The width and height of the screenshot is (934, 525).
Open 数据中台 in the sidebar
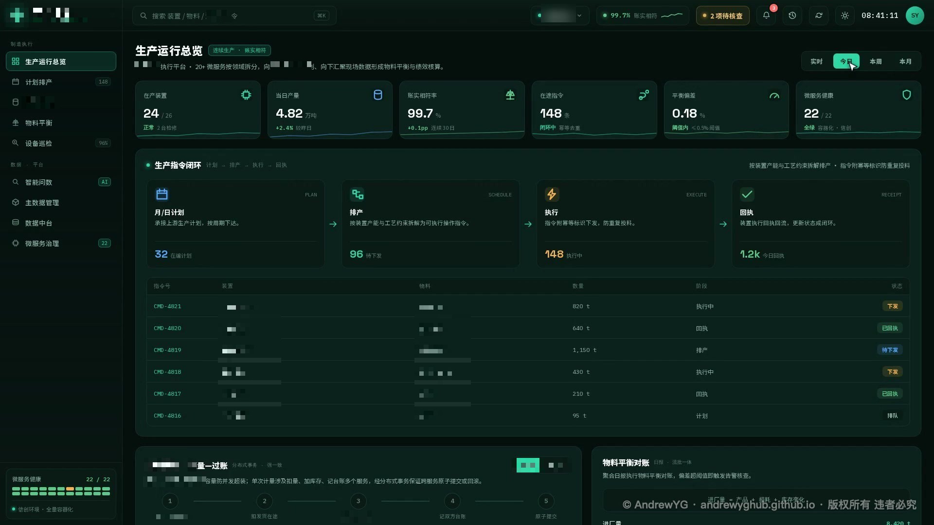tap(61, 223)
